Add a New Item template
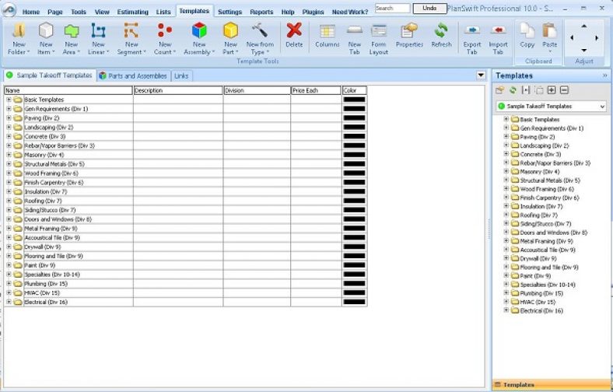Image resolution: width=613 pixels, height=392 pixels. click(x=46, y=38)
